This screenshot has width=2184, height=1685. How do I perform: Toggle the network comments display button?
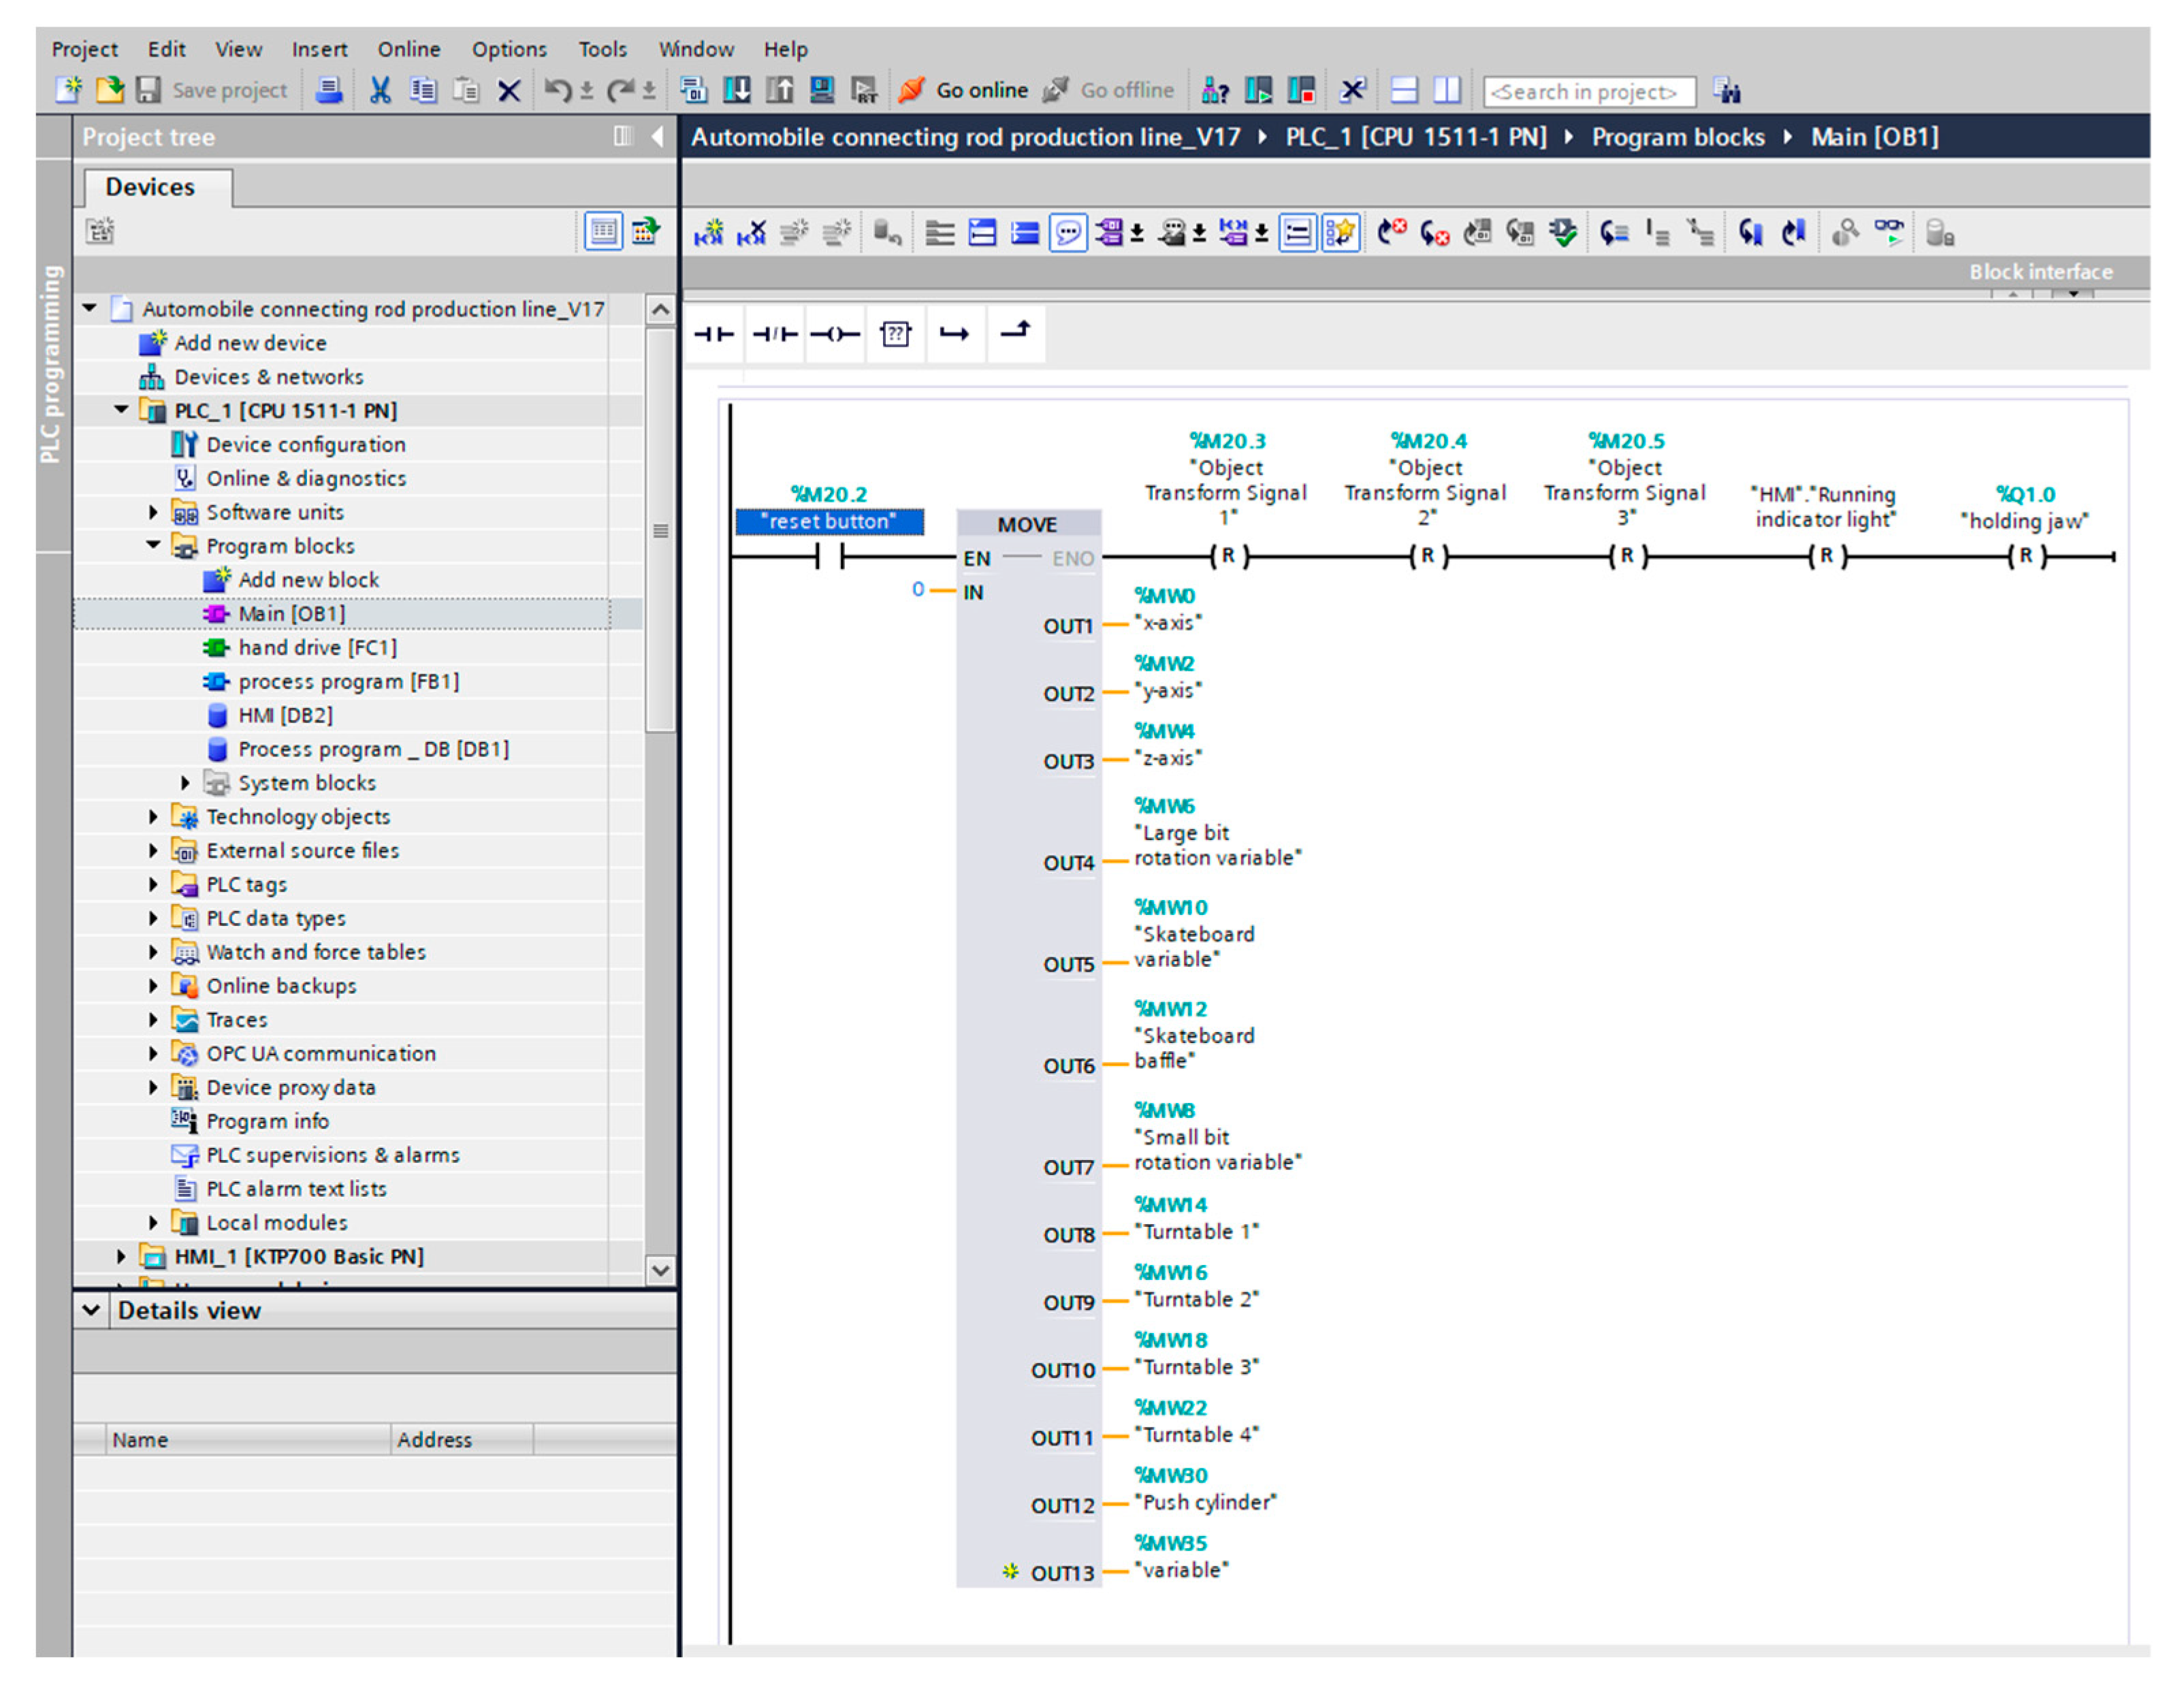click(x=1068, y=233)
